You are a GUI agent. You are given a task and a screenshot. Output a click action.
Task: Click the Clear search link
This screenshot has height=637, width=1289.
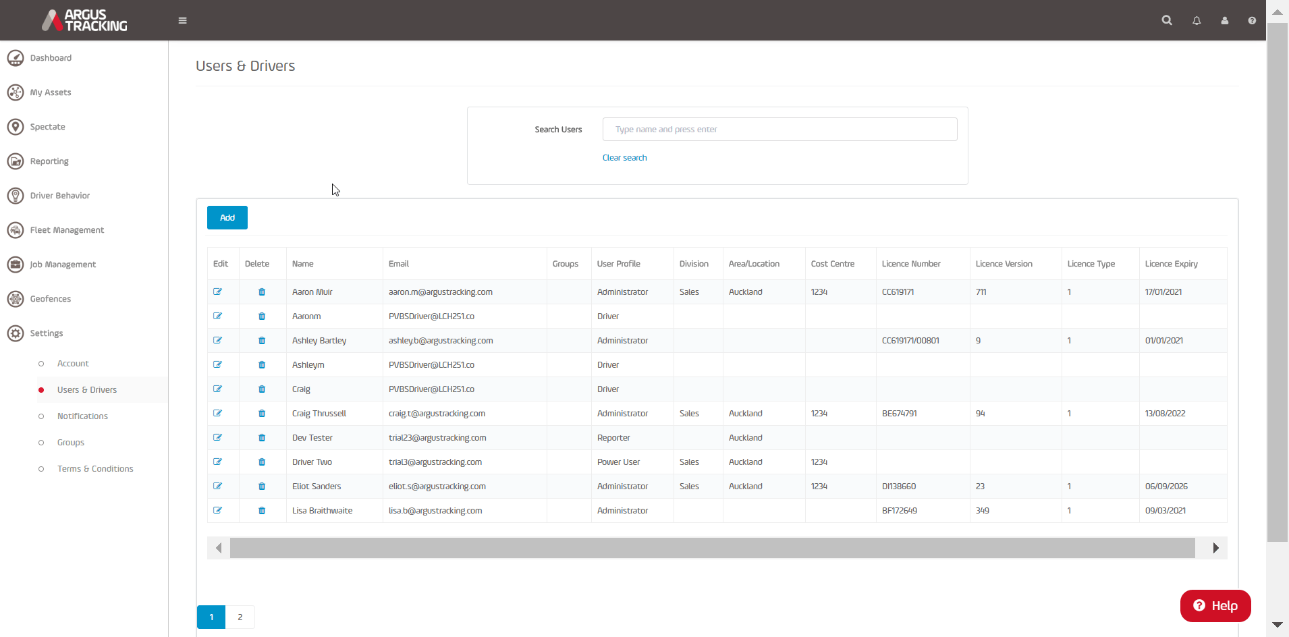pos(624,158)
